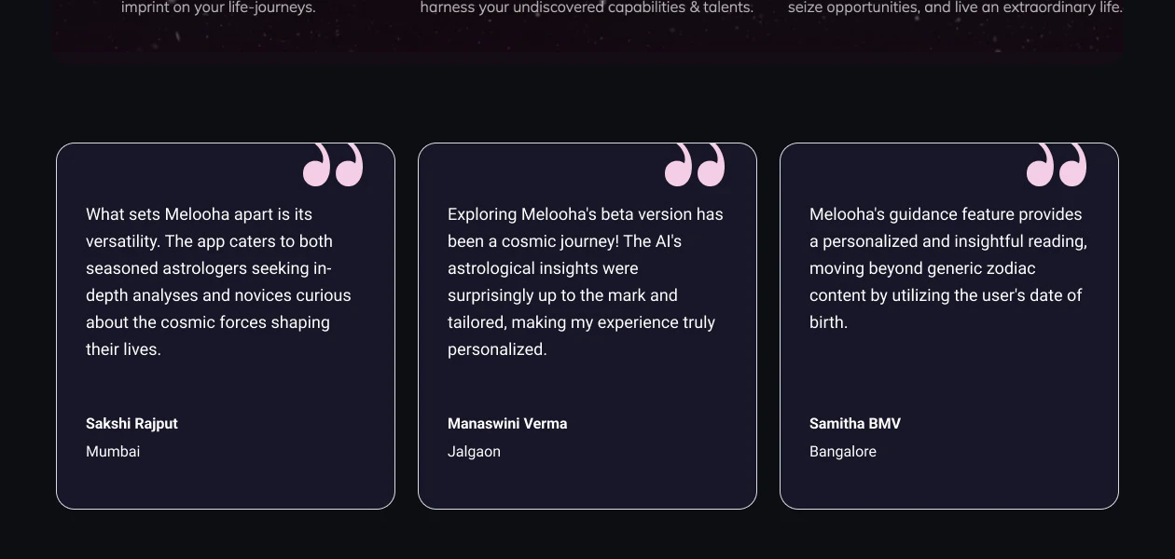Click the 'harness your undiscovered capabilities' text
The height and width of the screenshot is (559, 1175).
point(587,7)
